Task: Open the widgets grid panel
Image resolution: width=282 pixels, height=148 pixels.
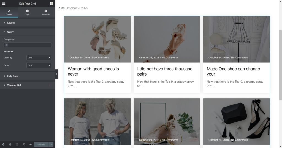Action: (x=51, y=4)
